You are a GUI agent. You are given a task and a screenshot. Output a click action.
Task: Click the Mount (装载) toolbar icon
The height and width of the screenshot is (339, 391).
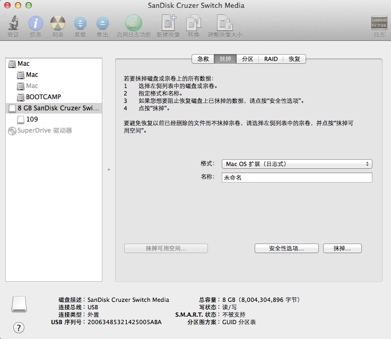click(80, 23)
